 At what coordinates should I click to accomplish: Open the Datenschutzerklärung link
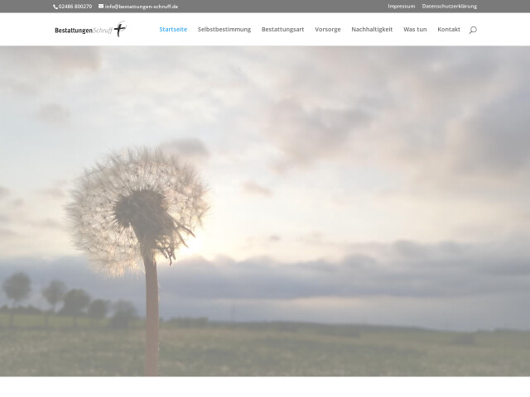click(449, 6)
